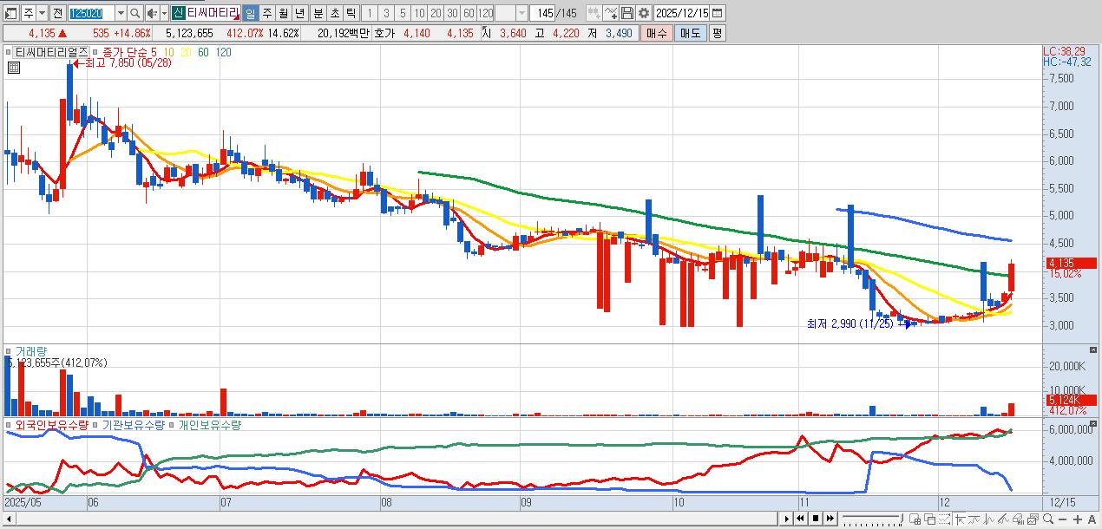Open chart settings gear icon
Image resolution: width=1102 pixels, height=529 pixels.
tap(644, 13)
